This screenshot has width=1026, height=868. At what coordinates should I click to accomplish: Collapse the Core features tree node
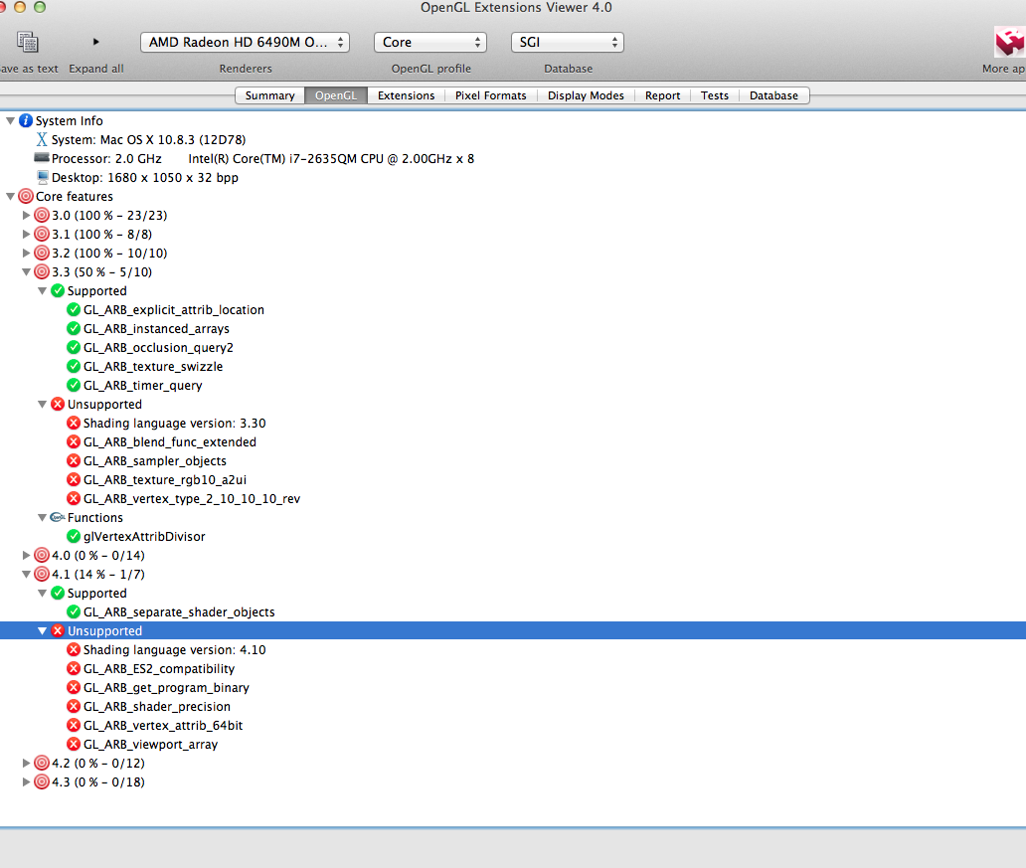[x=11, y=197]
